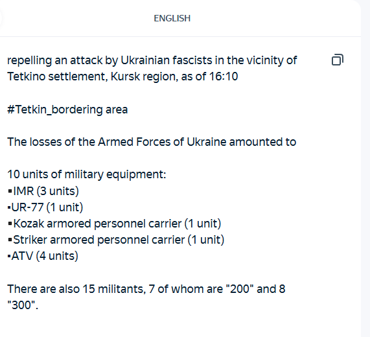370x337 pixels.
Task: Click the Striker armored personnel carrier line
Action: coord(116,240)
